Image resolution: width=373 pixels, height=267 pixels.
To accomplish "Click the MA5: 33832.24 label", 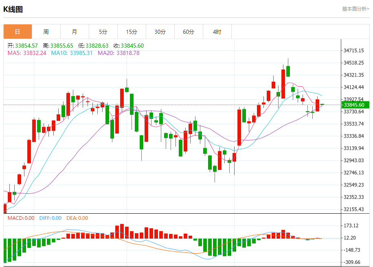I will point(27,53).
